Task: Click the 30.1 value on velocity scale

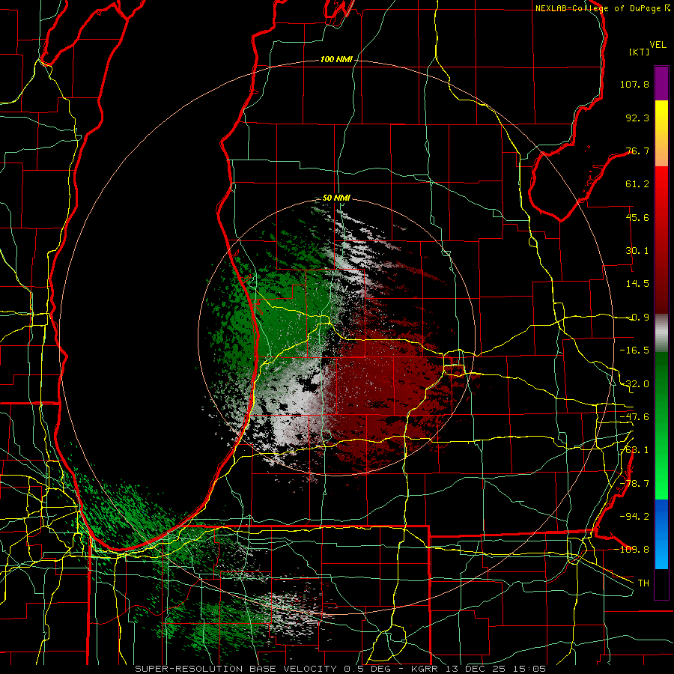Action: (x=637, y=251)
